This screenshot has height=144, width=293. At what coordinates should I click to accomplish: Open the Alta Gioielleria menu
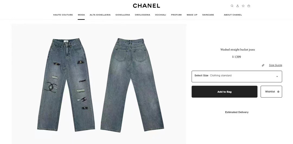click(100, 15)
